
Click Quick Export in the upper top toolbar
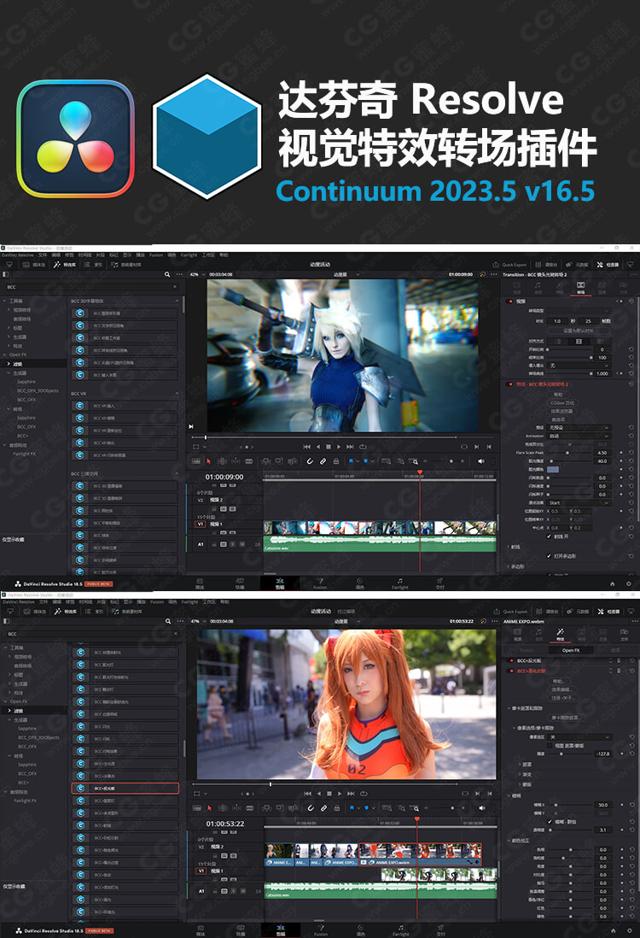click(509, 265)
